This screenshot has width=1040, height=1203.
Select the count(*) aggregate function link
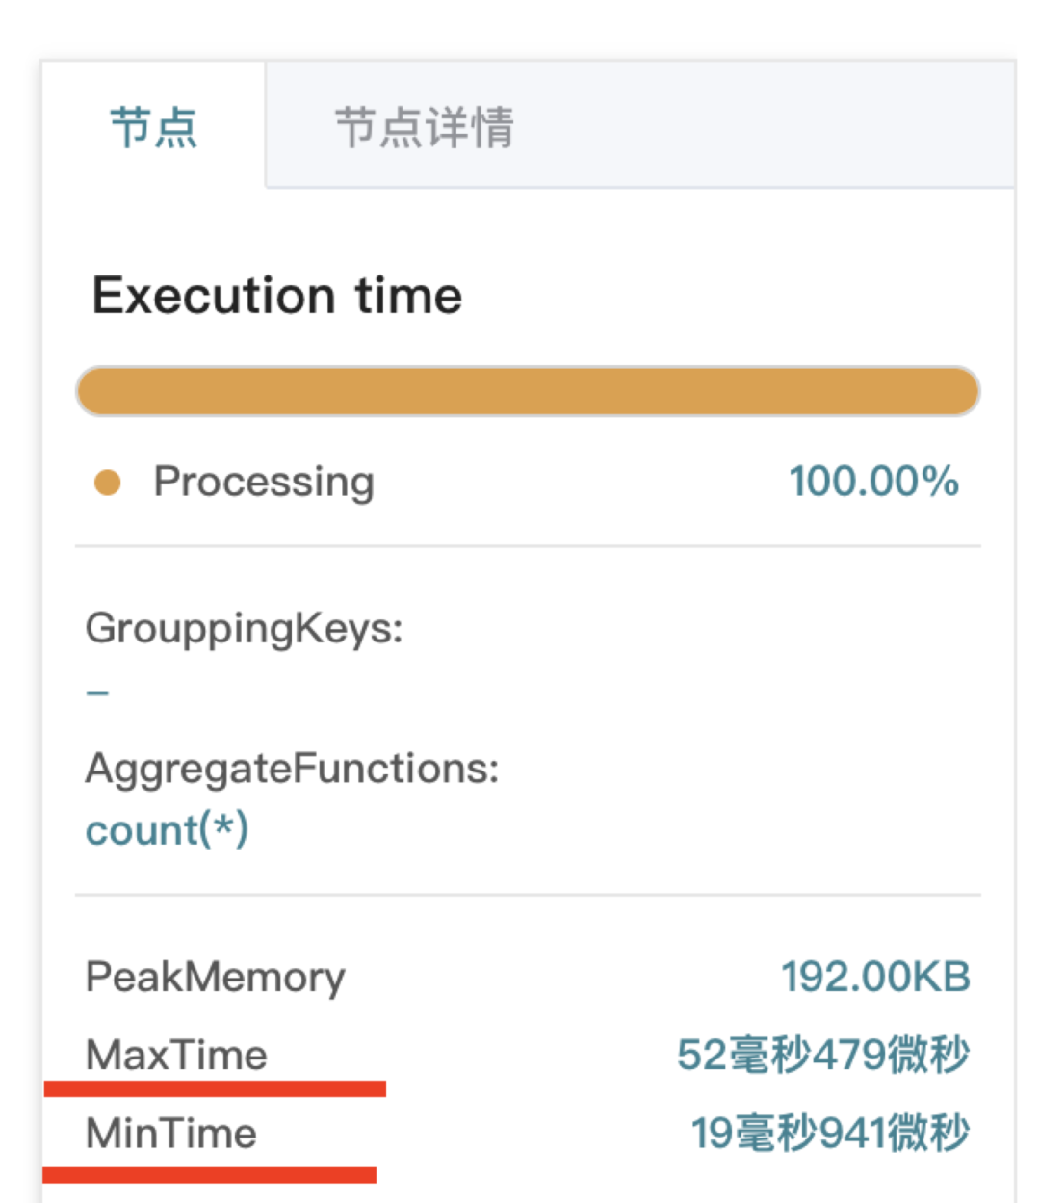click(x=167, y=829)
